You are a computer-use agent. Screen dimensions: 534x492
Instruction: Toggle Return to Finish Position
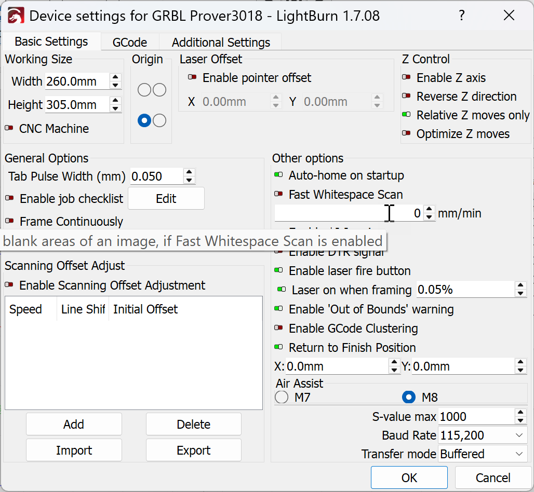(278, 347)
